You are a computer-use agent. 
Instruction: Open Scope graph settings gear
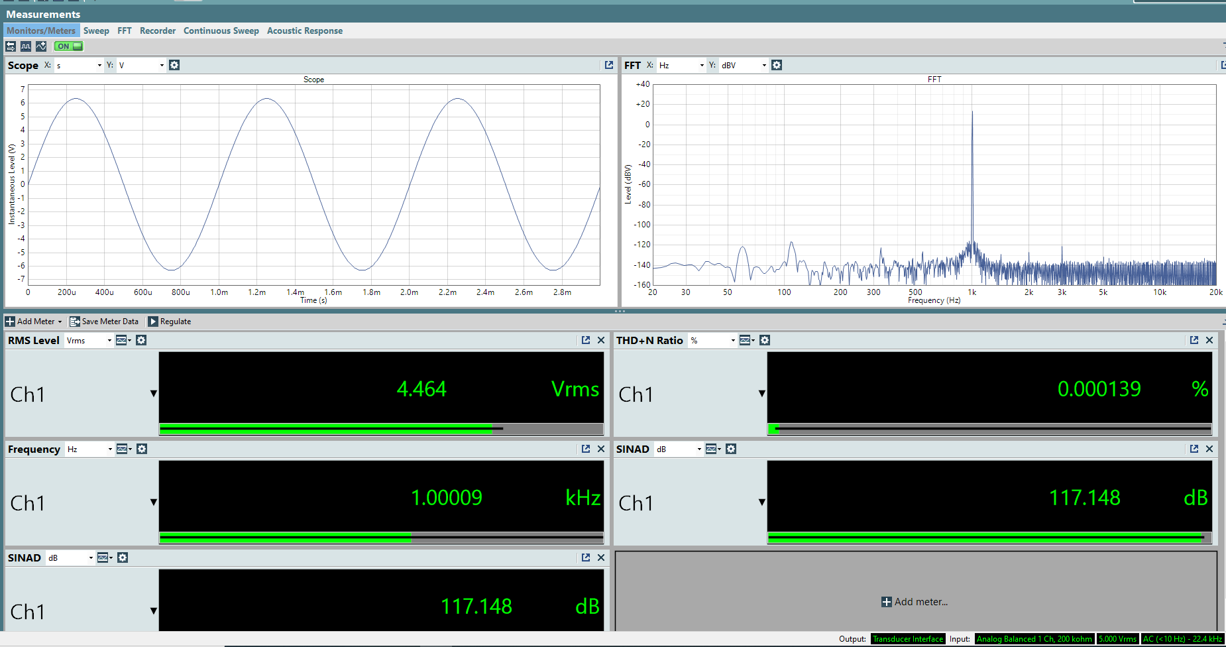pos(174,65)
